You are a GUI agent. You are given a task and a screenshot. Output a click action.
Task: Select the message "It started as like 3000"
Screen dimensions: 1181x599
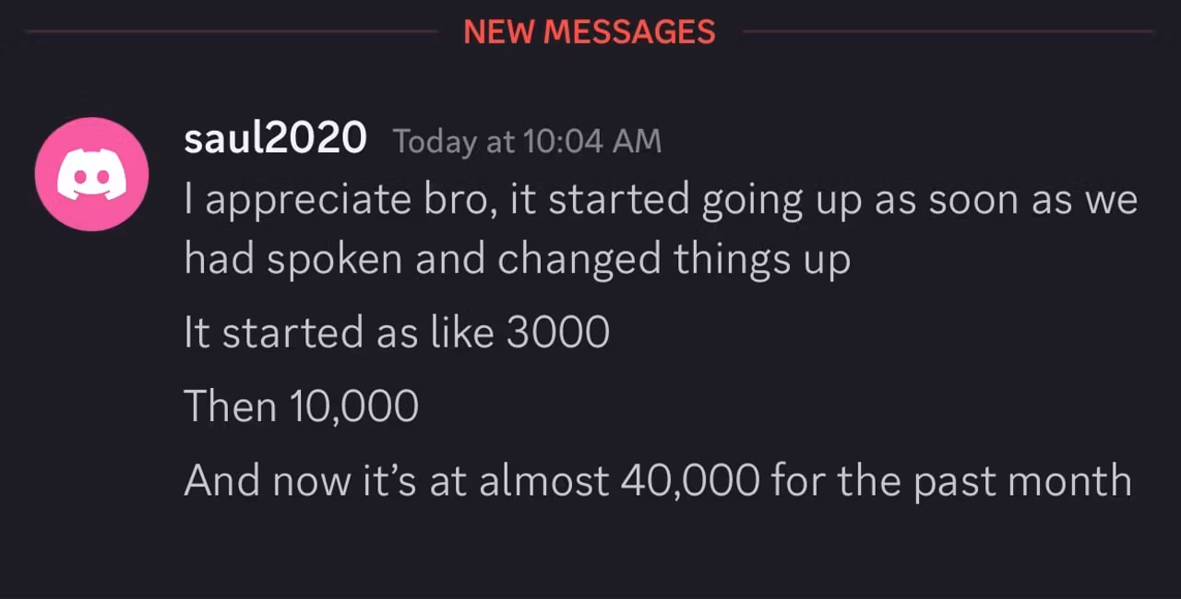(x=397, y=333)
